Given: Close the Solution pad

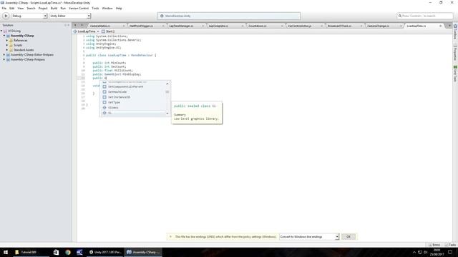Looking at the screenshot, I should [x=69, y=26].
